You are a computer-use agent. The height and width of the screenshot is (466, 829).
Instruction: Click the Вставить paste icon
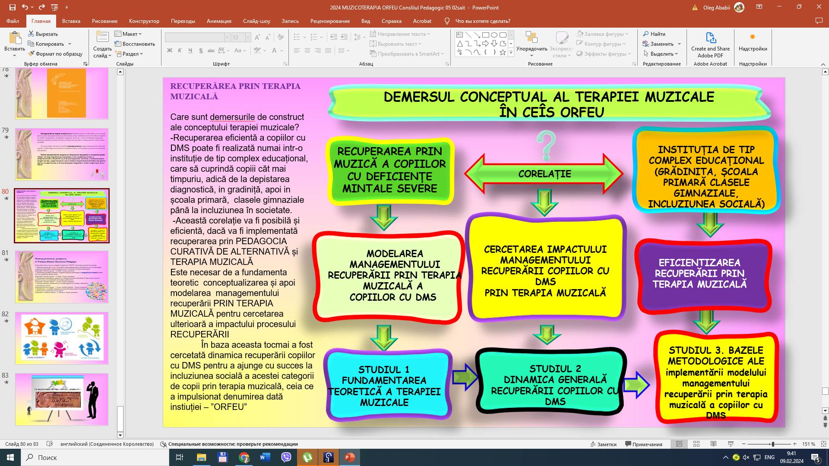point(15,38)
